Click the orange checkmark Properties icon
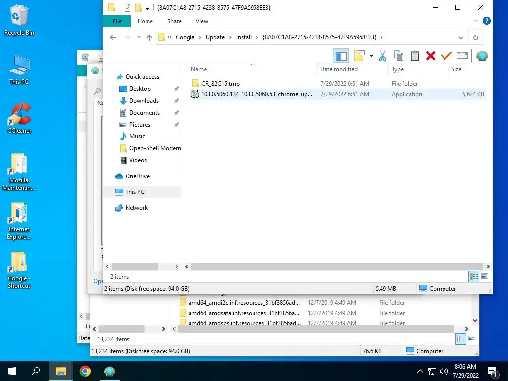This screenshot has width=508, height=381. (x=446, y=56)
